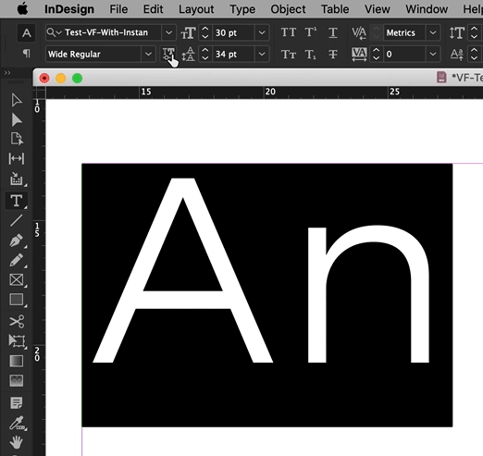
Task: Open the Type menu
Action: pos(242,9)
